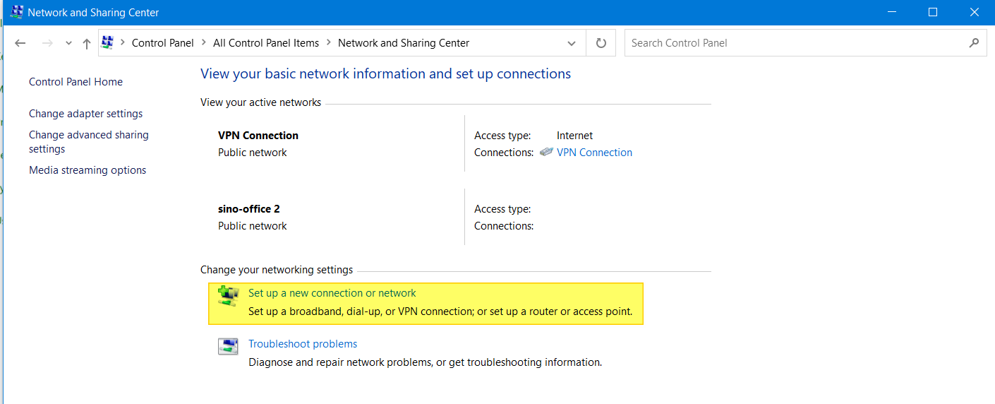Image resolution: width=995 pixels, height=404 pixels.
Task: Click the search magnifier icon
Action: pos(974,43)
